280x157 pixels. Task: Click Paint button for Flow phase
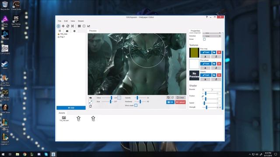click(206, 64)
